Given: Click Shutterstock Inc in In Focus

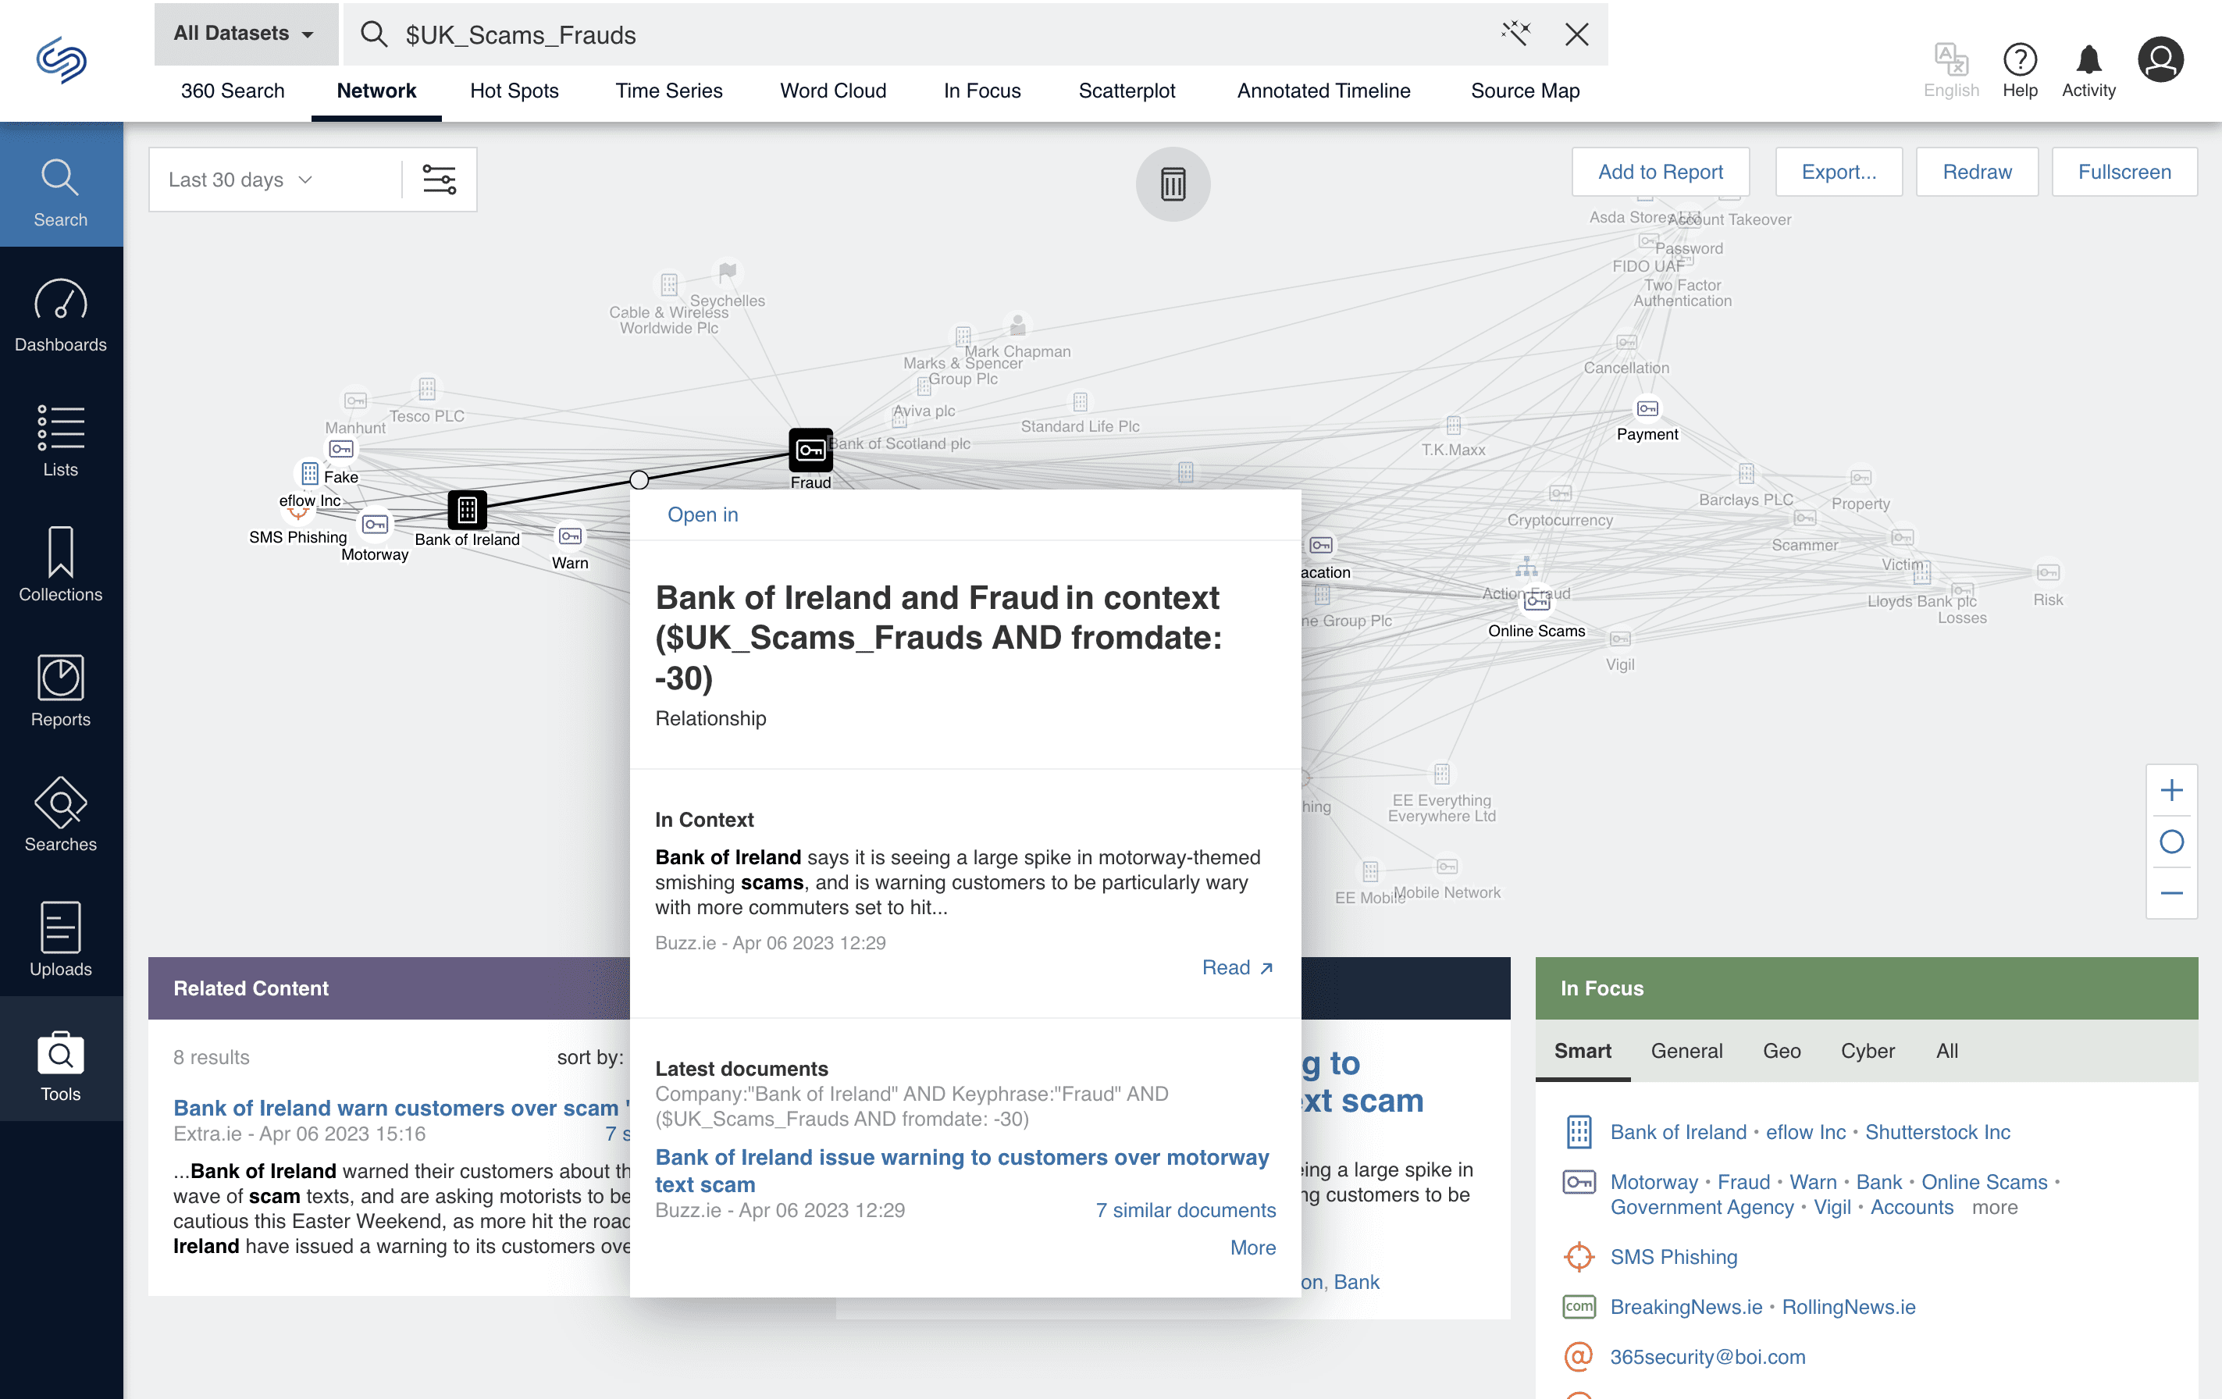Looking at the screenshot, I should pos(1937,1132).
